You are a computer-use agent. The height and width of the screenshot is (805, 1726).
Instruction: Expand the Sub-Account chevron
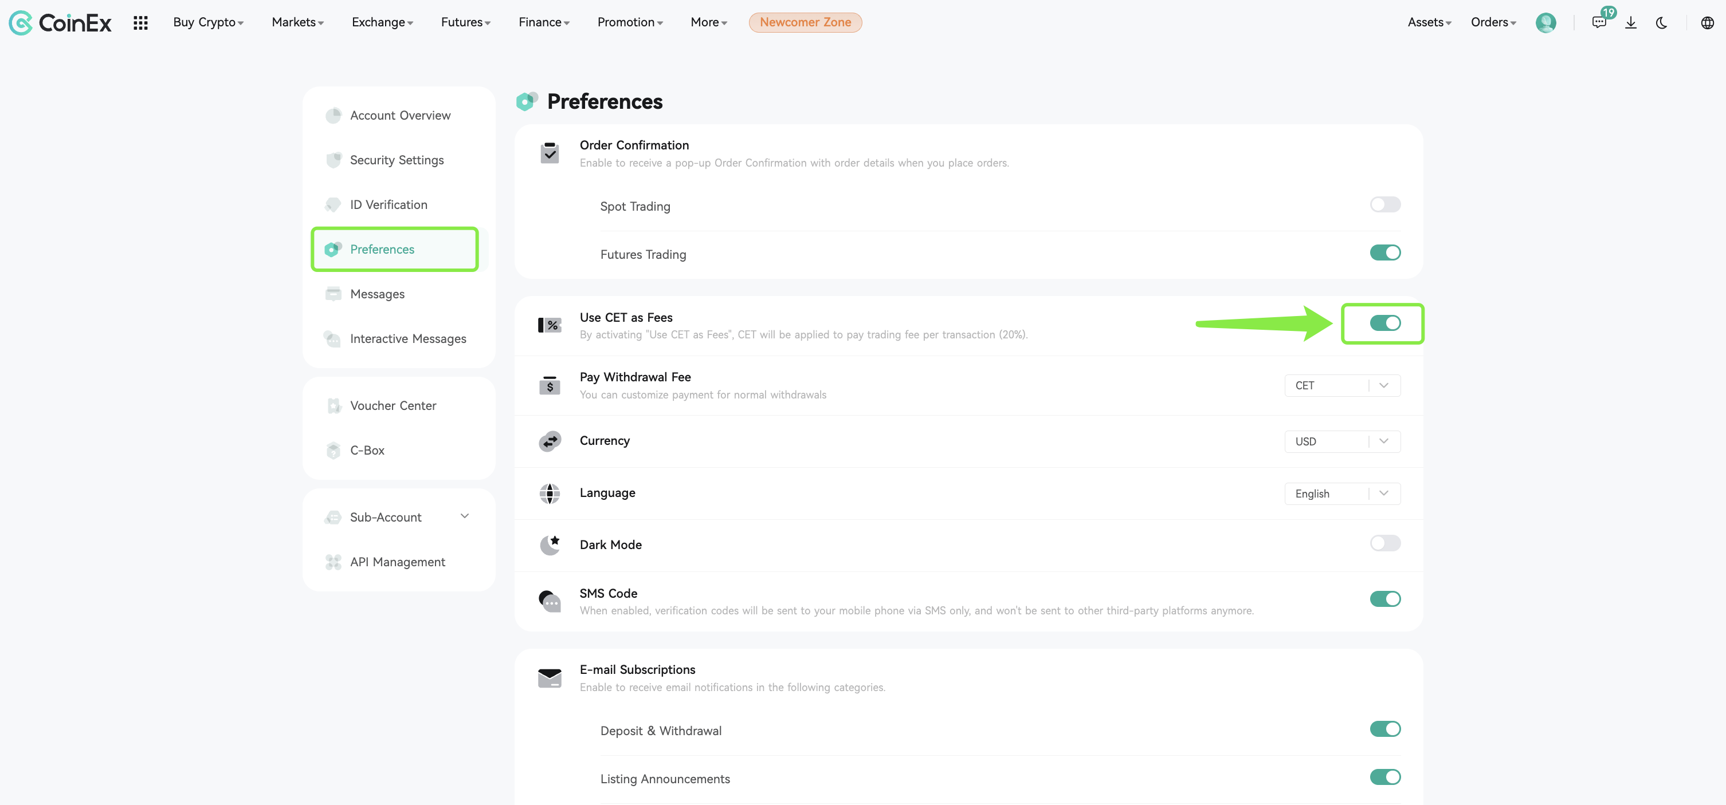point(465,516)
